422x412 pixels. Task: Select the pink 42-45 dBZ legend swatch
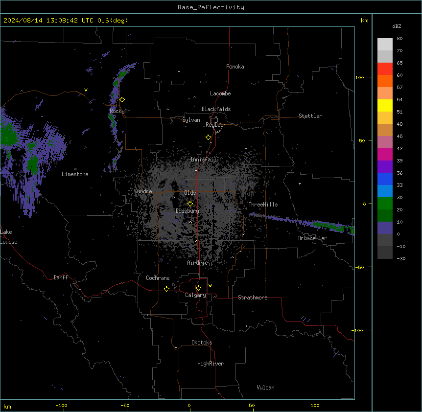pyautogui.click(x=385, y=142)
